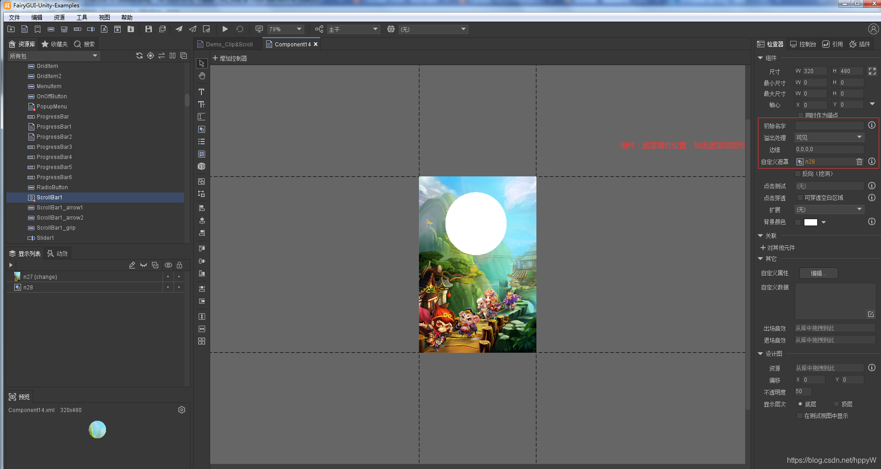
Task: Open the 扩展 (无) dropdown
Action: coord(830,209)
